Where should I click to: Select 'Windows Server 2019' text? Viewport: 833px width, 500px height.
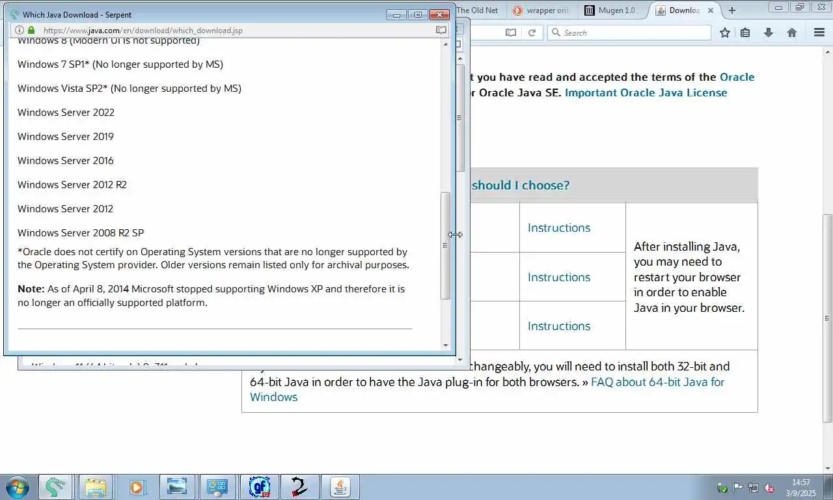[66, 136]
